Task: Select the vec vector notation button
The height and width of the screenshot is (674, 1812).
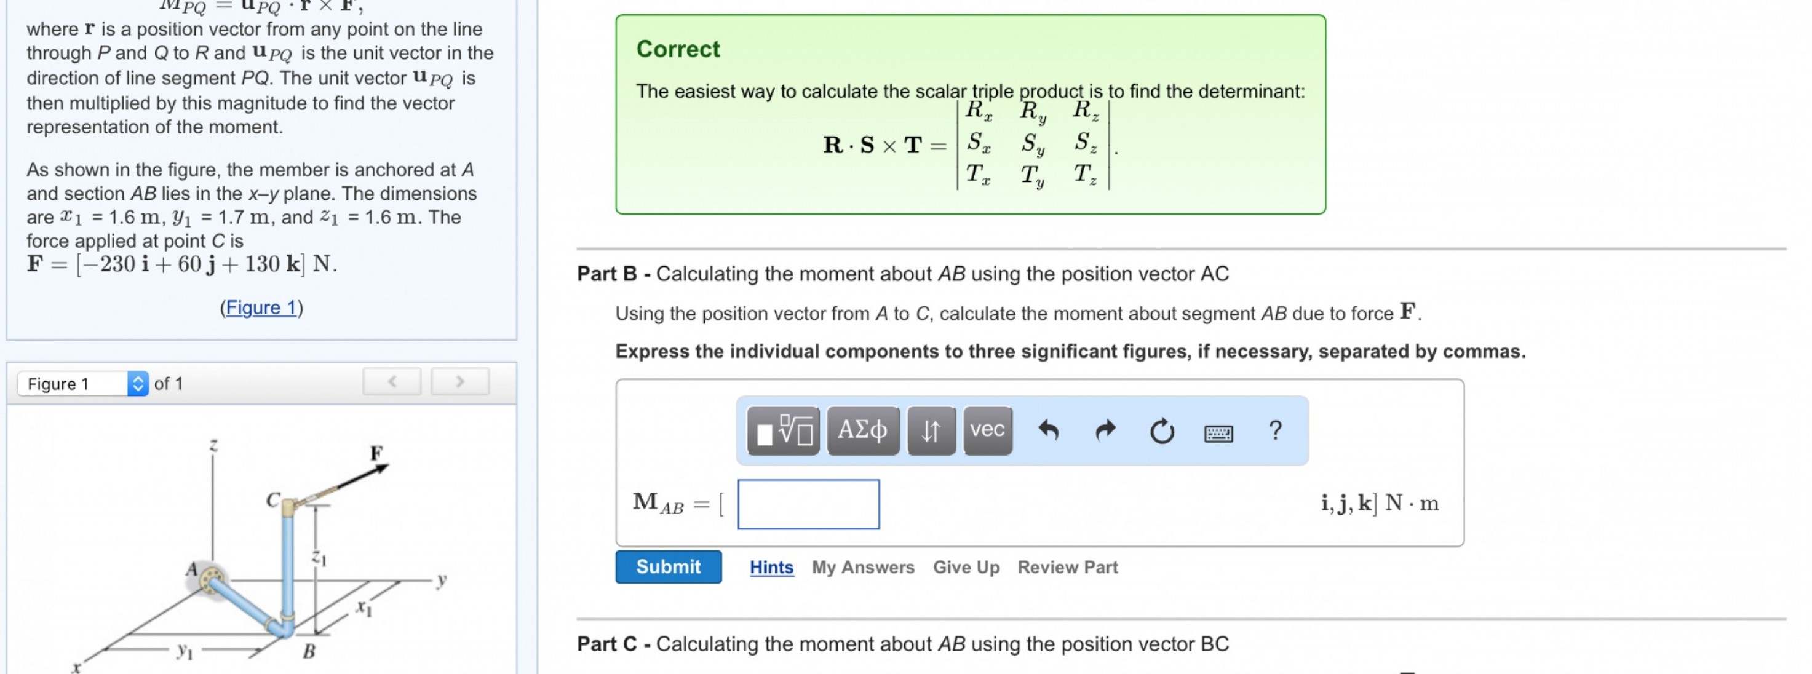Action: (x=987, y=430)
